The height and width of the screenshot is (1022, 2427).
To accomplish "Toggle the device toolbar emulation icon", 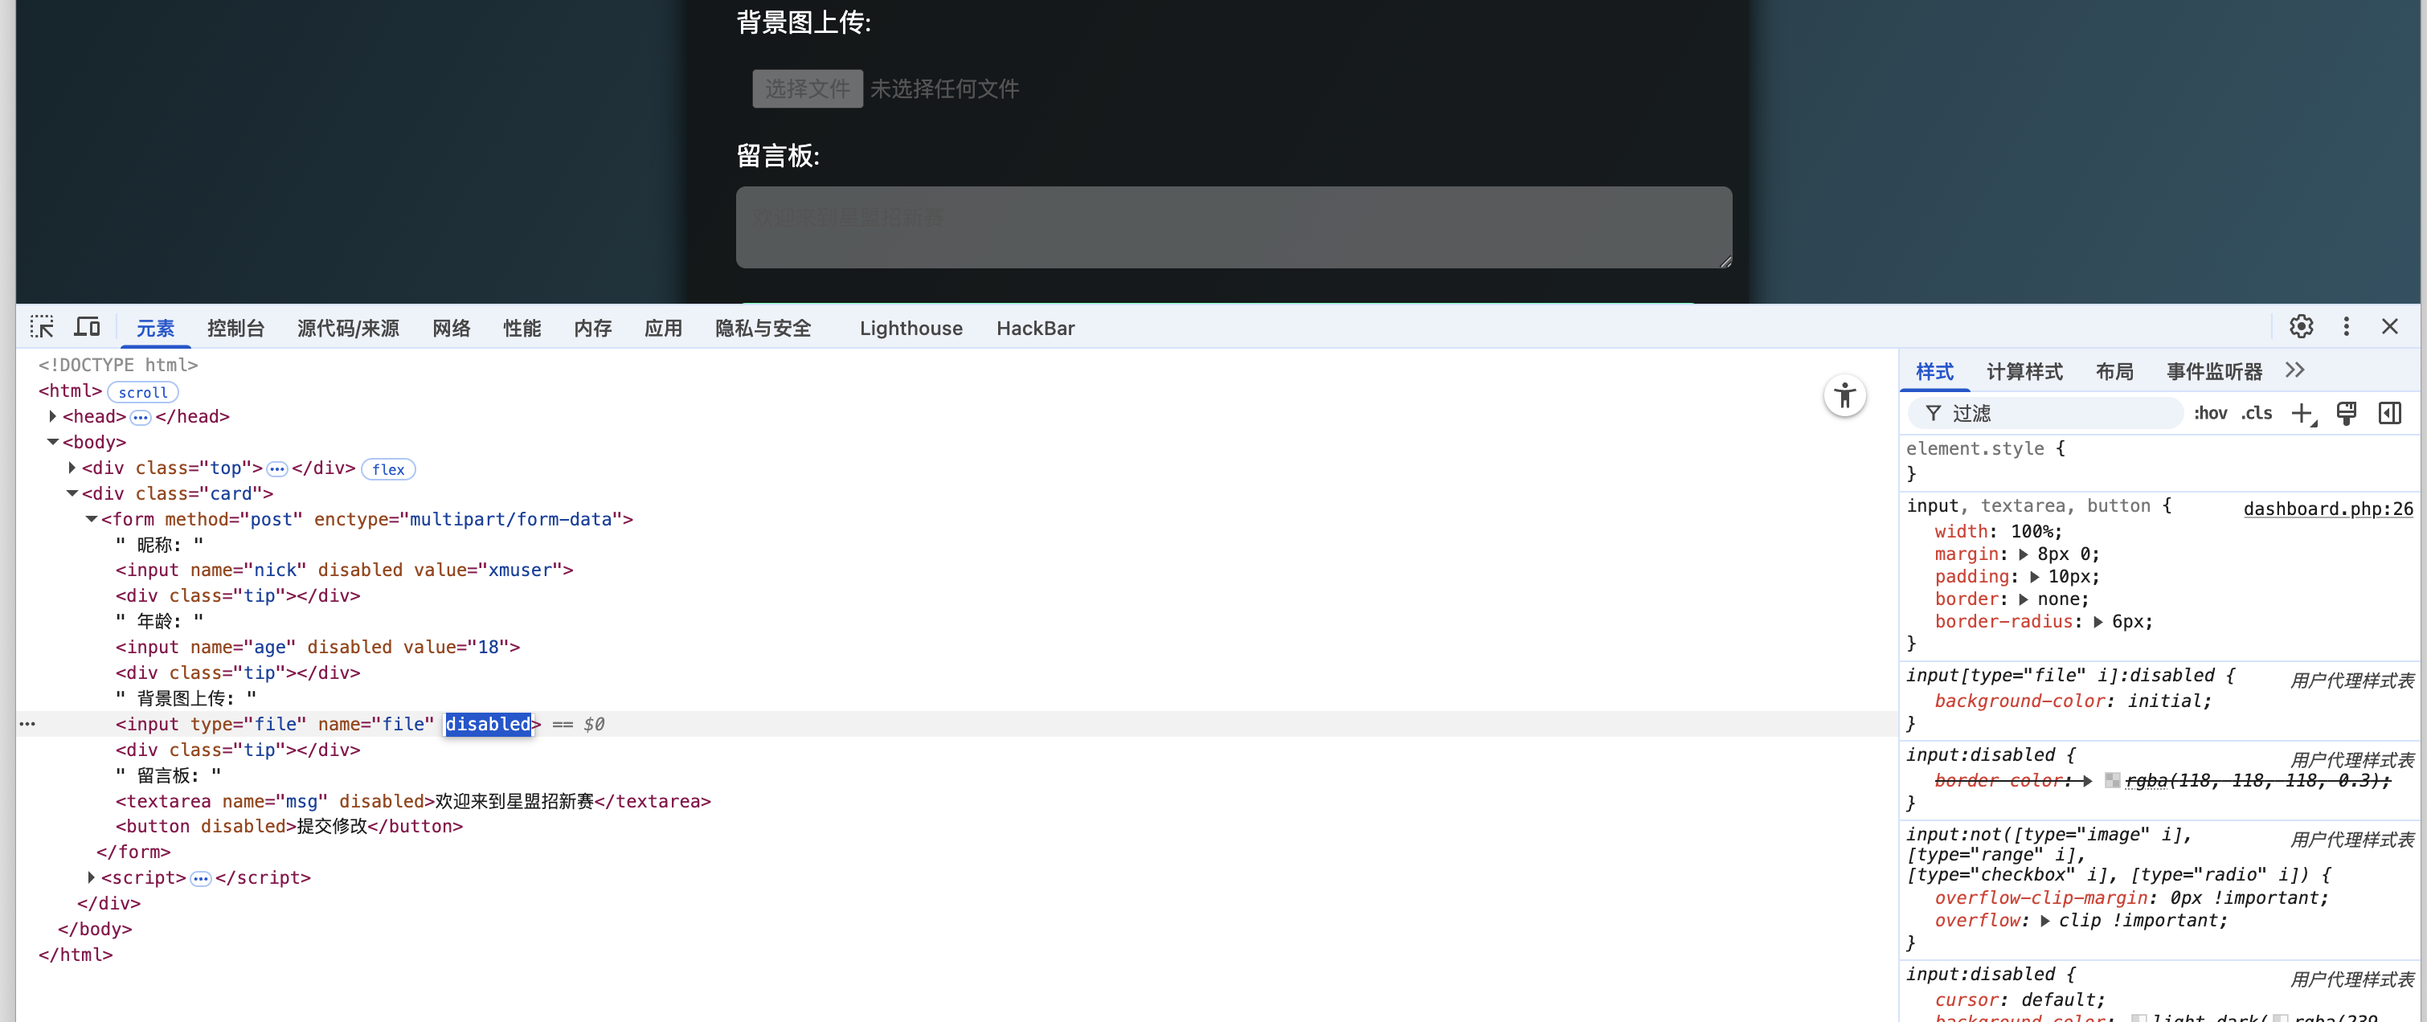I will [87, 326].
